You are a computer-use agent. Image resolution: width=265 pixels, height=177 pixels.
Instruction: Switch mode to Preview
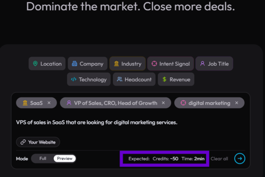tap(64, 158)
